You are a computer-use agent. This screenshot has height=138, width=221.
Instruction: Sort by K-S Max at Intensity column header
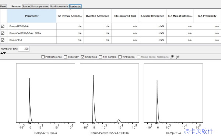coord(180,16)
